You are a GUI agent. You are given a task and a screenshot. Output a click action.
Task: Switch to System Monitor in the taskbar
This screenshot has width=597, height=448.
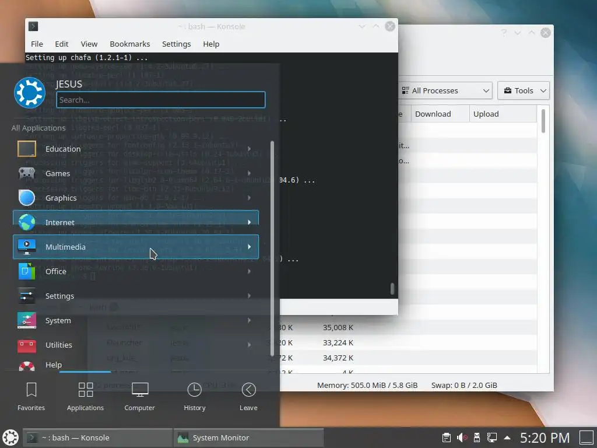click(248, 437)
